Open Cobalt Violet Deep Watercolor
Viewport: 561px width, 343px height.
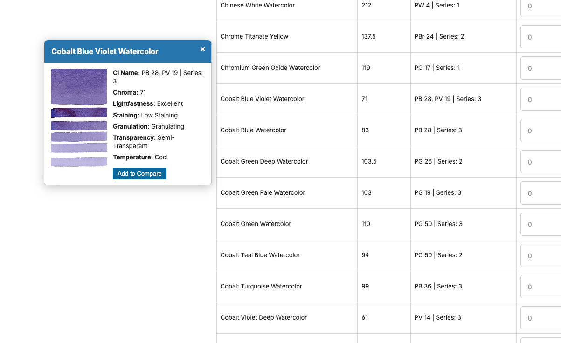point(263,318)
